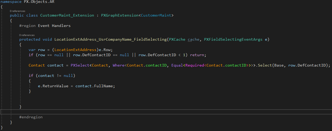The height and width of the screenshot is (131, 332).
Task: Click the 'namespace' keyword
Action: pyautogui.click(x=11, y=2)
